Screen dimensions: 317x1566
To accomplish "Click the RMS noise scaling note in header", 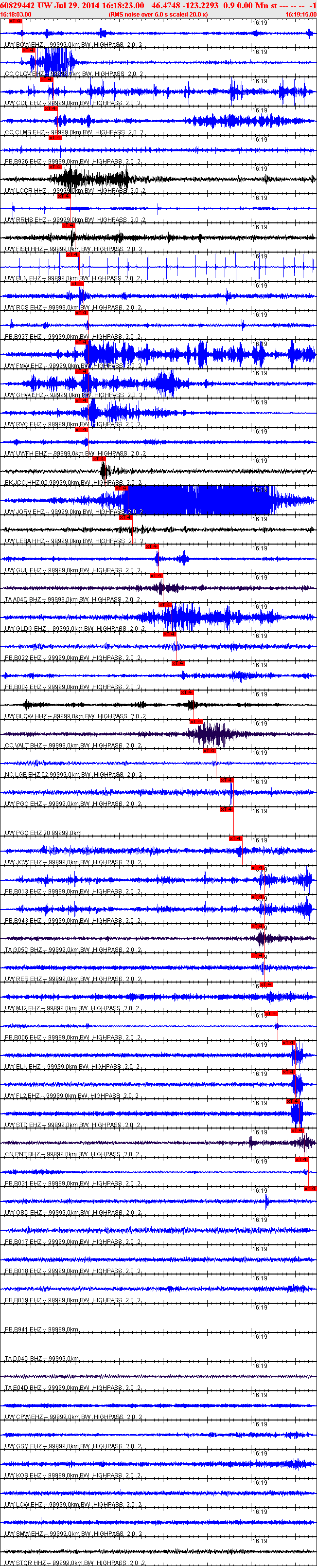I will coord(158,14).
